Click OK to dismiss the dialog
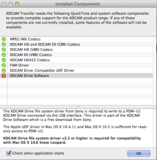This screenshot has height=160, width=157. click(139, 153)
